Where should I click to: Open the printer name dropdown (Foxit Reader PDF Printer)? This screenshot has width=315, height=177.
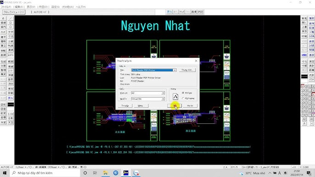pyautogui.click(x=175, y=70)
